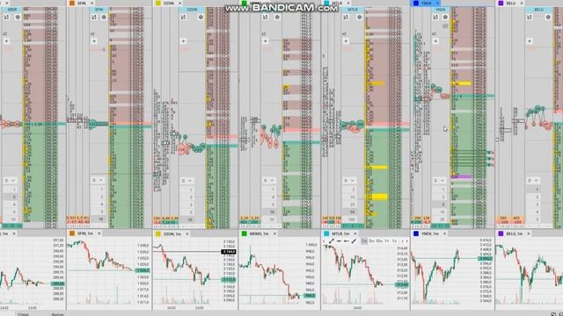Screen dimensions: 563x316
Task: Click the link icon in BELU panel
Action: [530, 17]
